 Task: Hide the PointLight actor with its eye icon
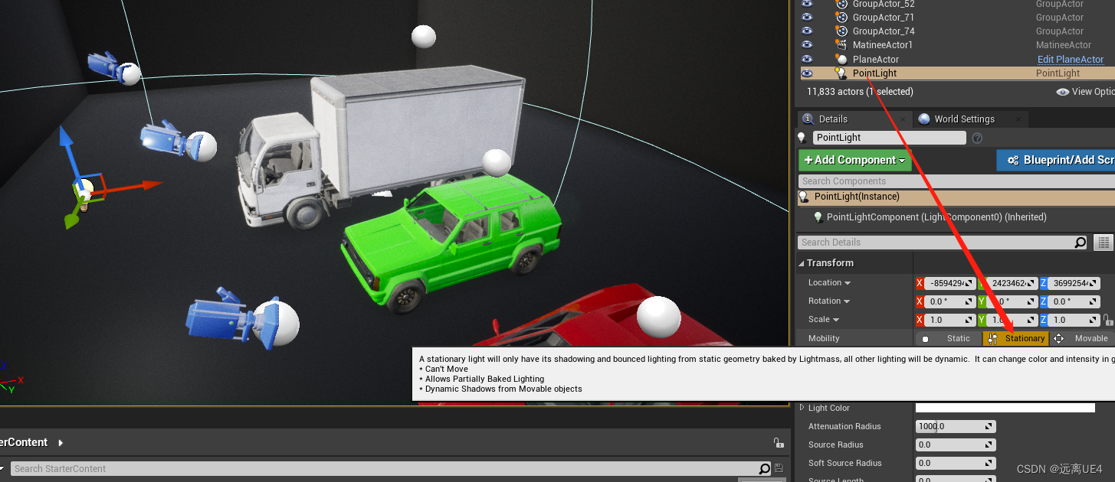click(806, 73)
